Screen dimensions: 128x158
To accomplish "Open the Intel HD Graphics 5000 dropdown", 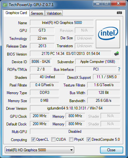I will coord(39,150).
